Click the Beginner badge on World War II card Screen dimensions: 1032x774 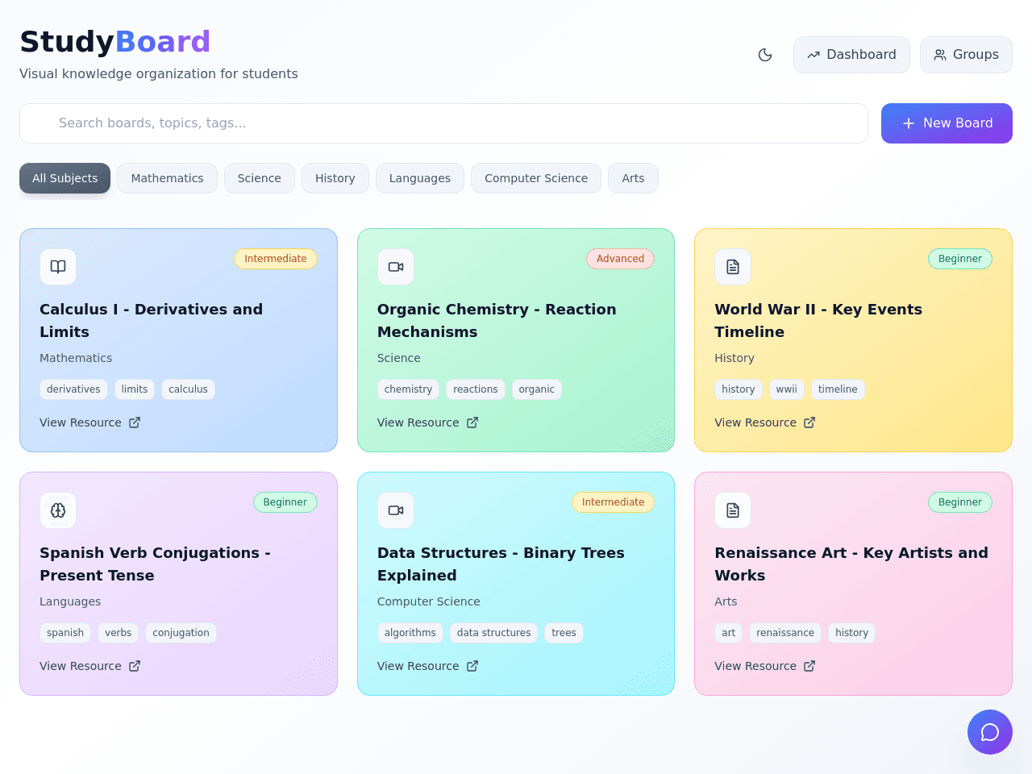click(960, 259)
